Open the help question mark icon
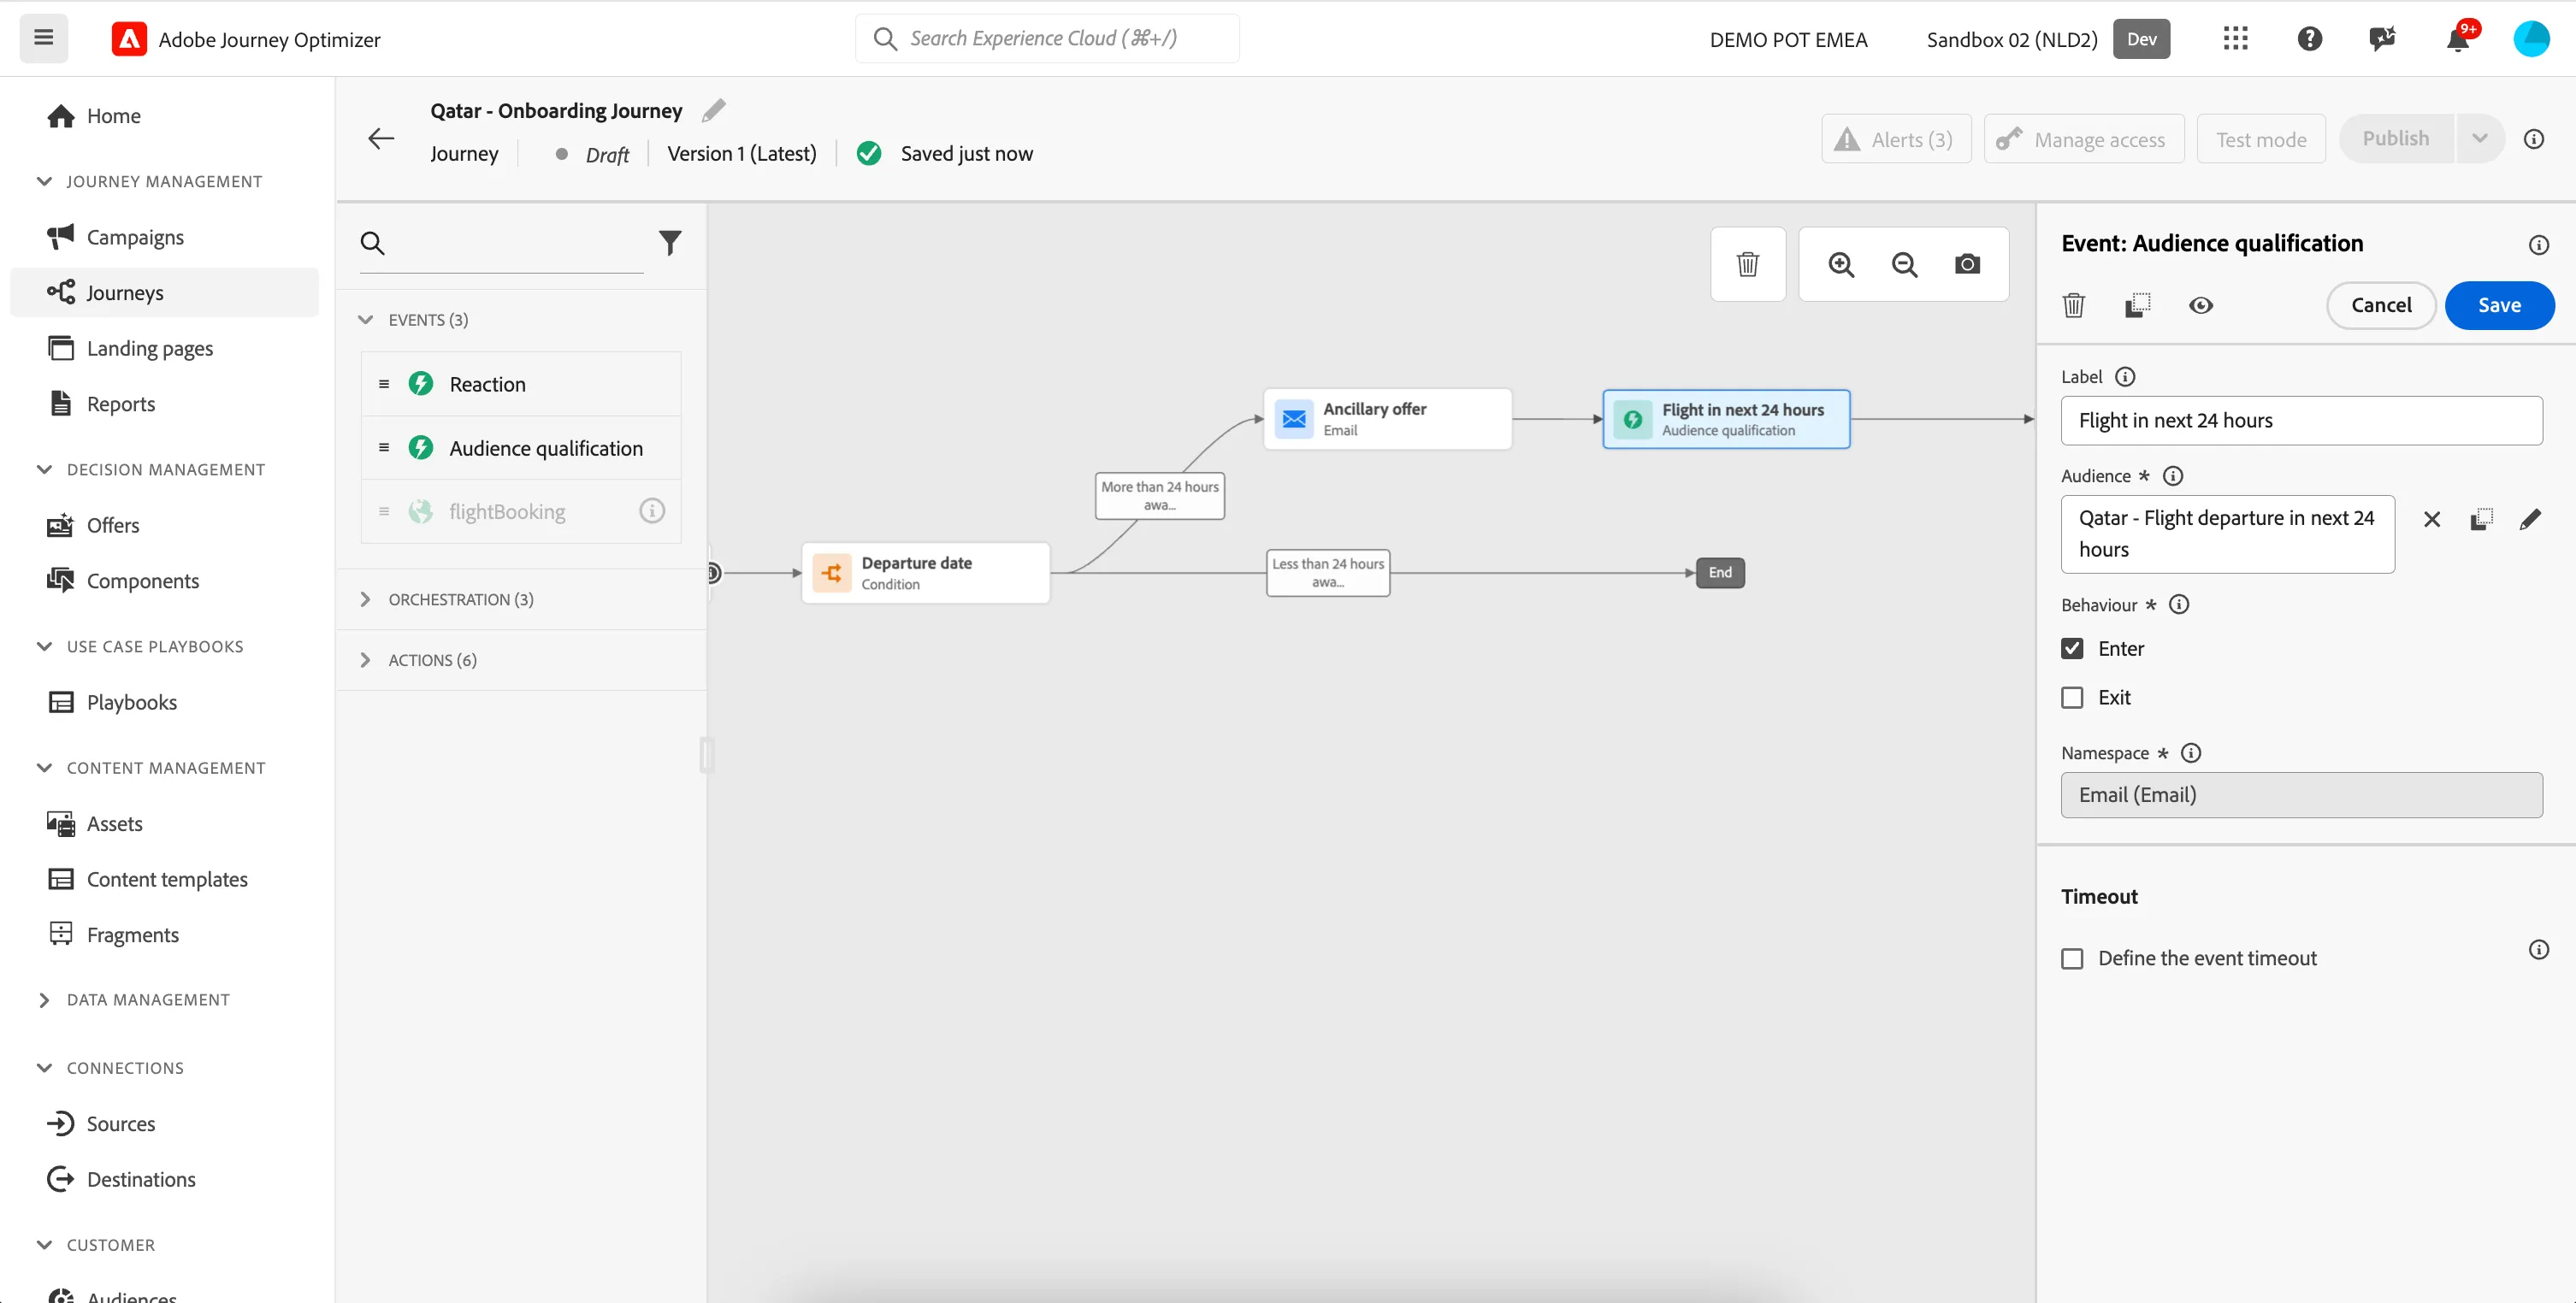Viewport: 2576px width, 1303px height. coord(2309,38)
